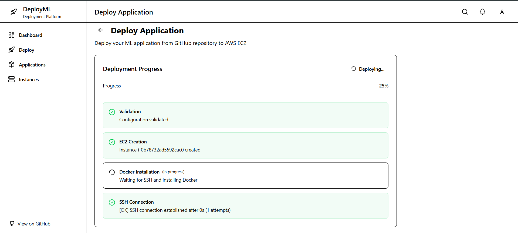Viewport: 518px width, 233px height.
Task: Click the DeployML brand title
Action: [37, 9]
